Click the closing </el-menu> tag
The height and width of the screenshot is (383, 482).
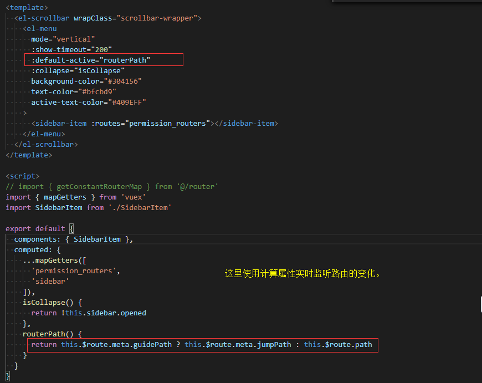[44, 134]
